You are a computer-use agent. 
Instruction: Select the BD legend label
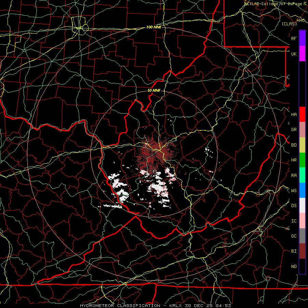294,145
